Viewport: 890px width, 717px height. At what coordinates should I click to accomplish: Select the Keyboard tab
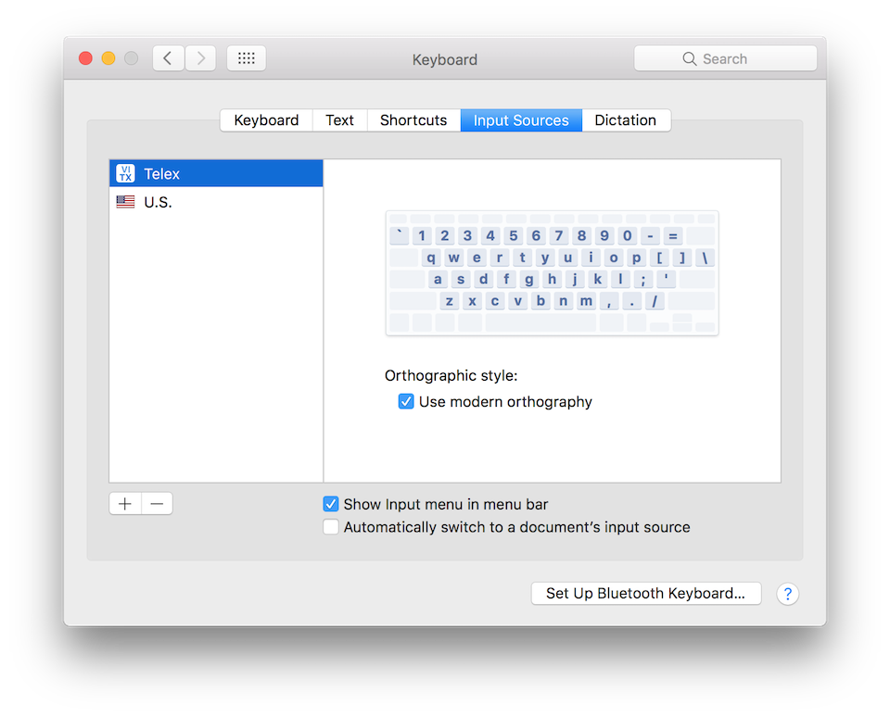point(266,119)
